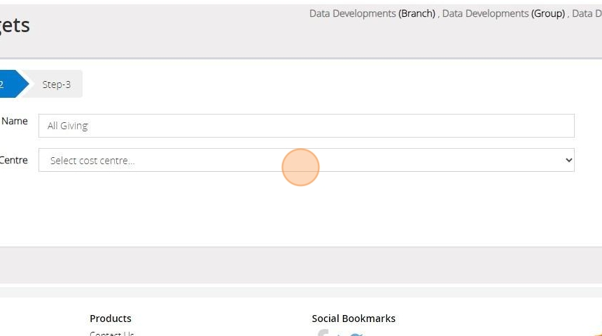
Task: Click the Name field label
Action: (x=15, y=121)
